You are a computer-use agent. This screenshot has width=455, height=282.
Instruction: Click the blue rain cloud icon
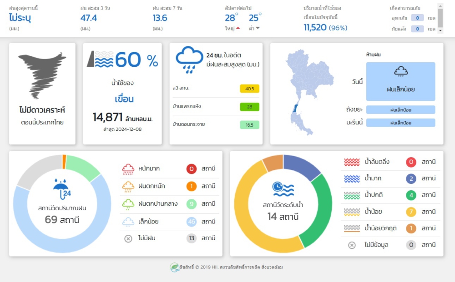[189, 59]
